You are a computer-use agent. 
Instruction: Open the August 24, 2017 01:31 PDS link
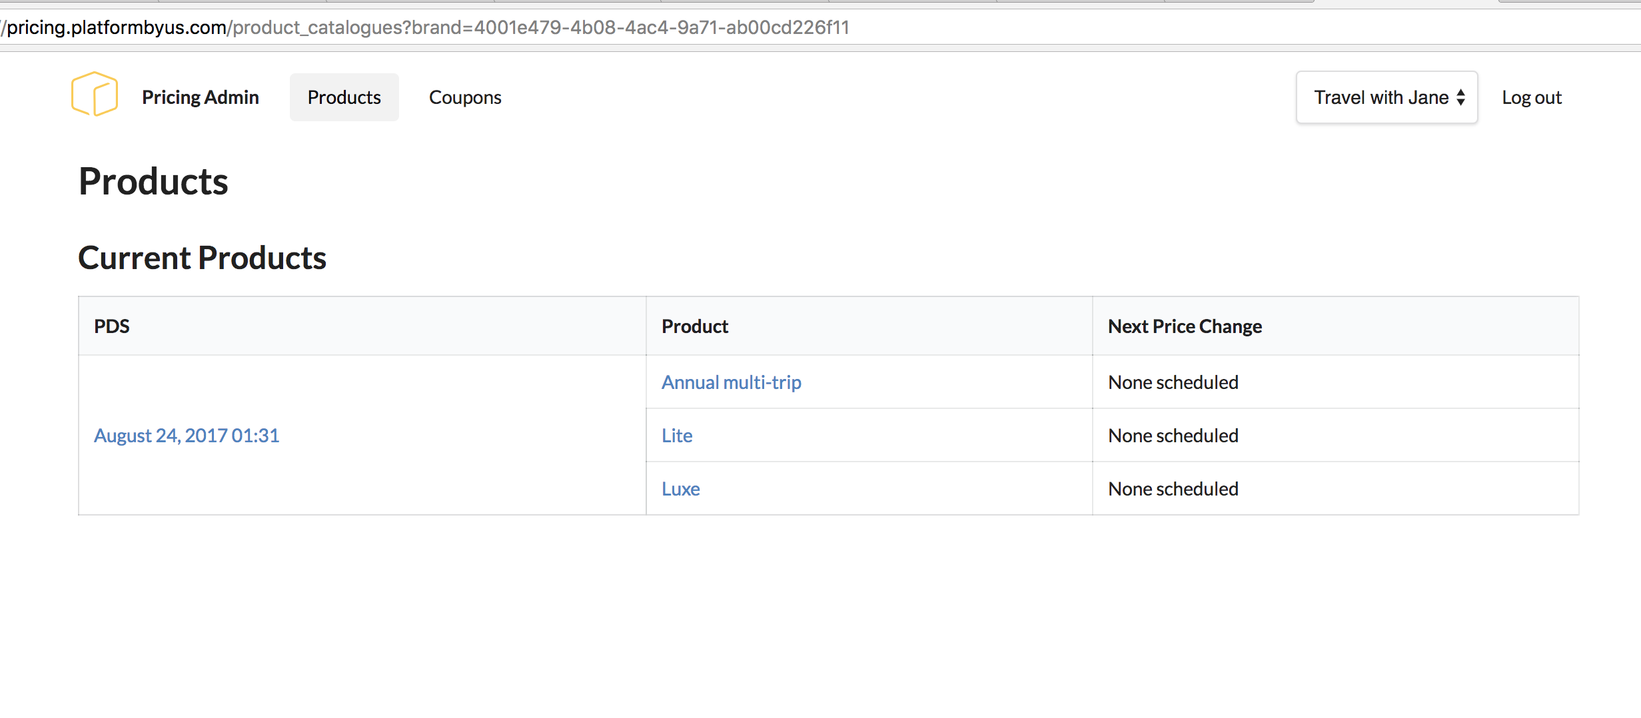[x=187, y=436]
